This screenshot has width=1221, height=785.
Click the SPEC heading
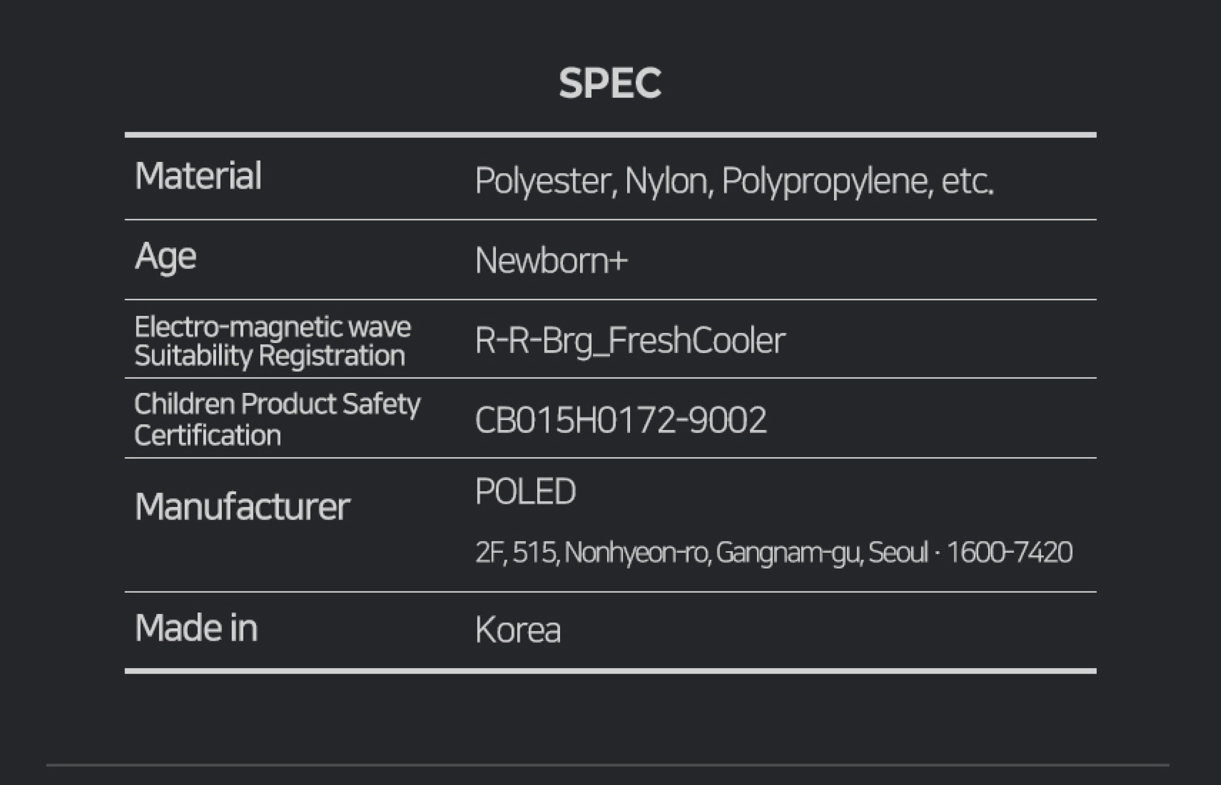point(610,83)
